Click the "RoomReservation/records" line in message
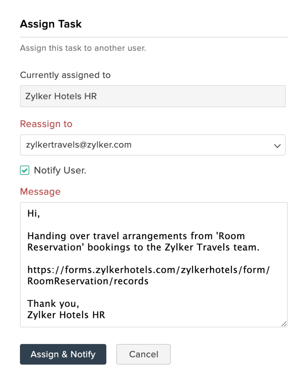The width and height of the screenshot is (308, 385). pos(88,281)
